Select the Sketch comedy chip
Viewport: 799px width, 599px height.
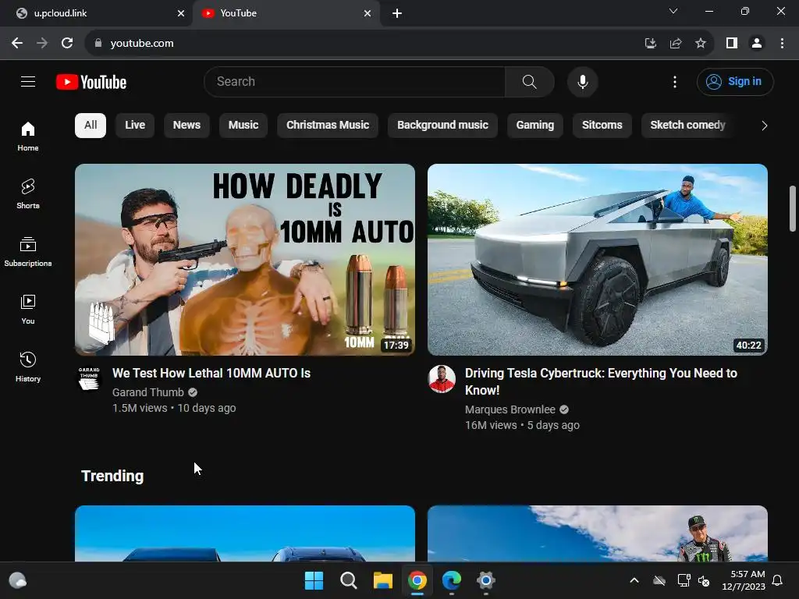point(687,126)
